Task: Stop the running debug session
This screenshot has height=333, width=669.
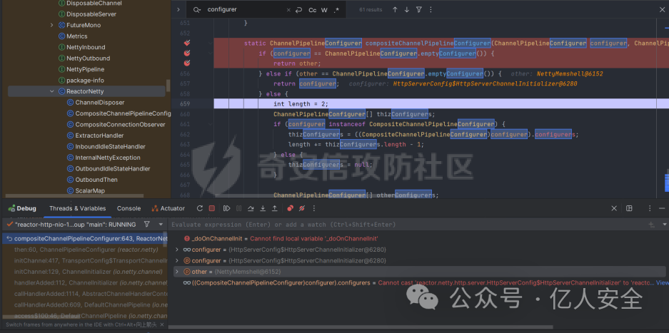Action: coord(211,208)
